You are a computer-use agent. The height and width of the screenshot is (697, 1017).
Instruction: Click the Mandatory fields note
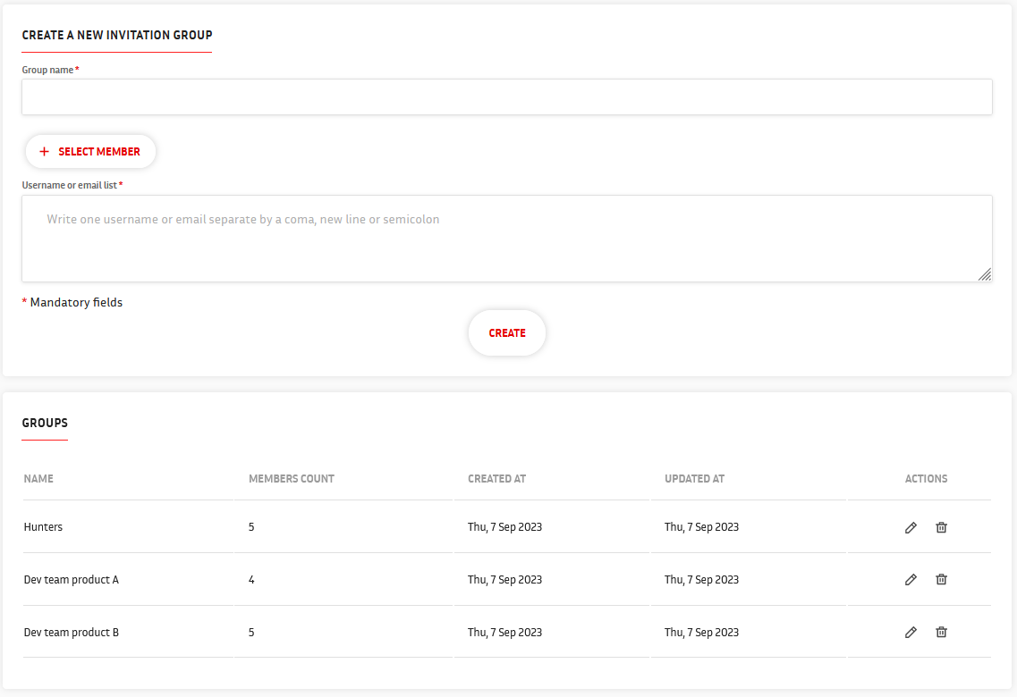[x=72, y=303]
